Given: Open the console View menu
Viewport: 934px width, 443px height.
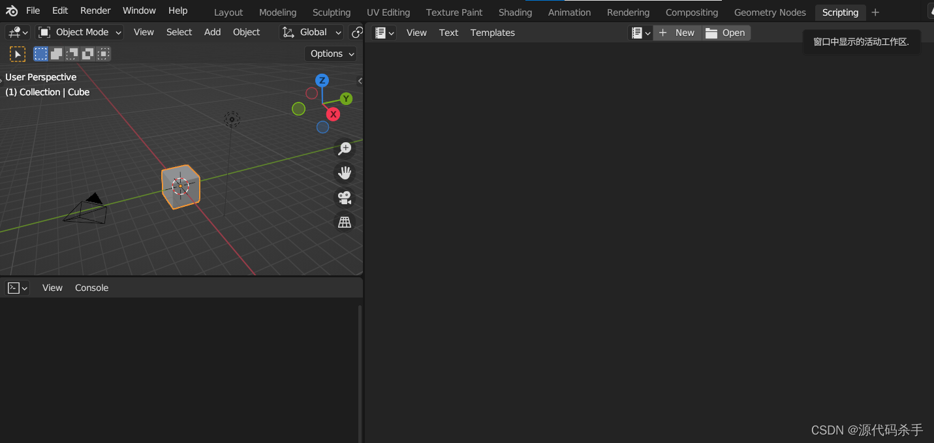Looking at the screenshot, I should [52, 288].
